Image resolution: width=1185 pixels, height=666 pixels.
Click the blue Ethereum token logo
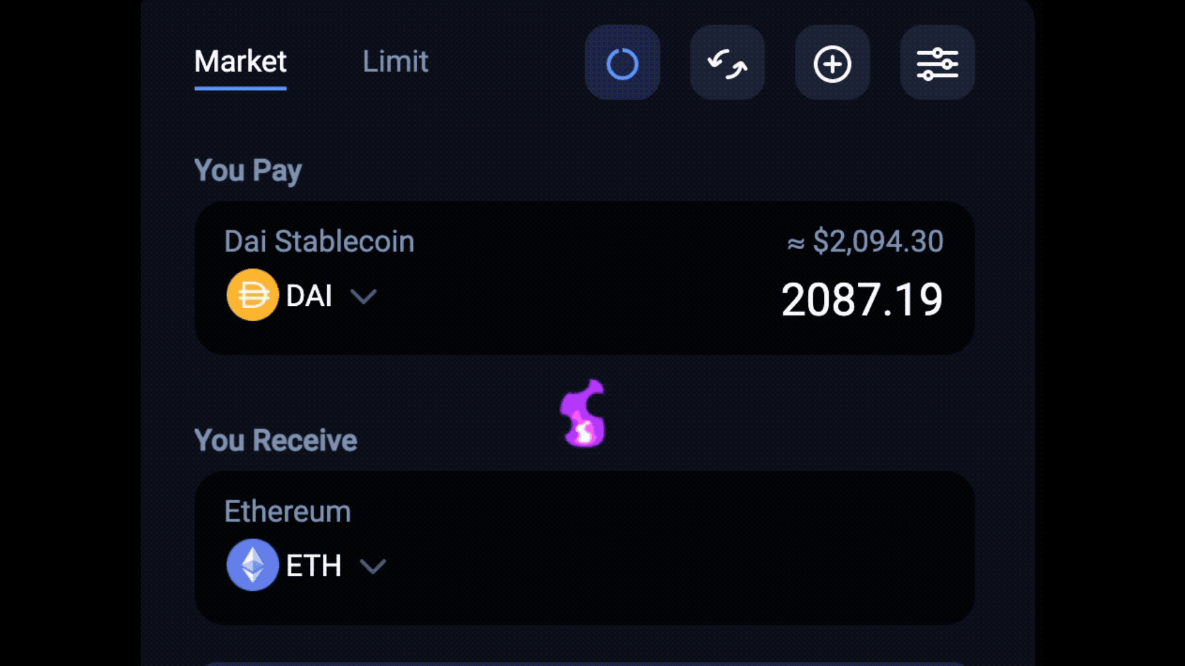pos(252,565)
